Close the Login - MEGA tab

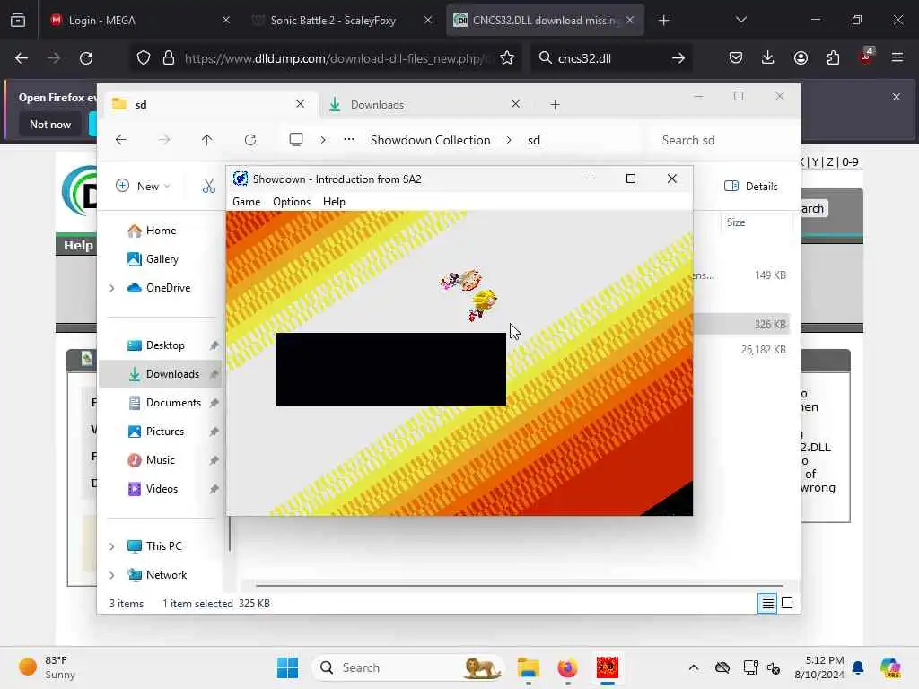pyautogui.click(x=226, y=21)
